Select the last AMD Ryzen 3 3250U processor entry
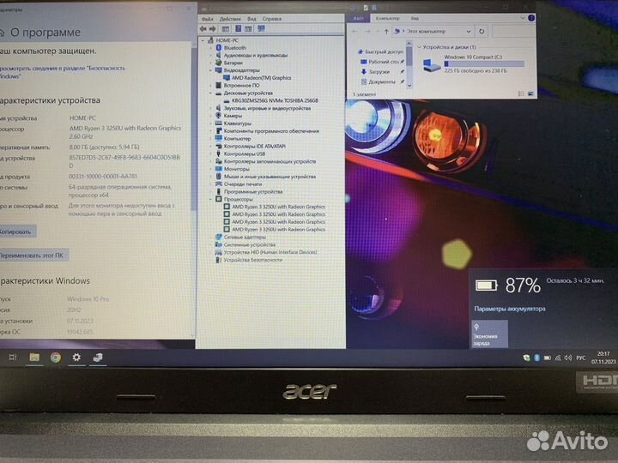The width and height of the screenshot is (618, 463). [x=278, y=229]
